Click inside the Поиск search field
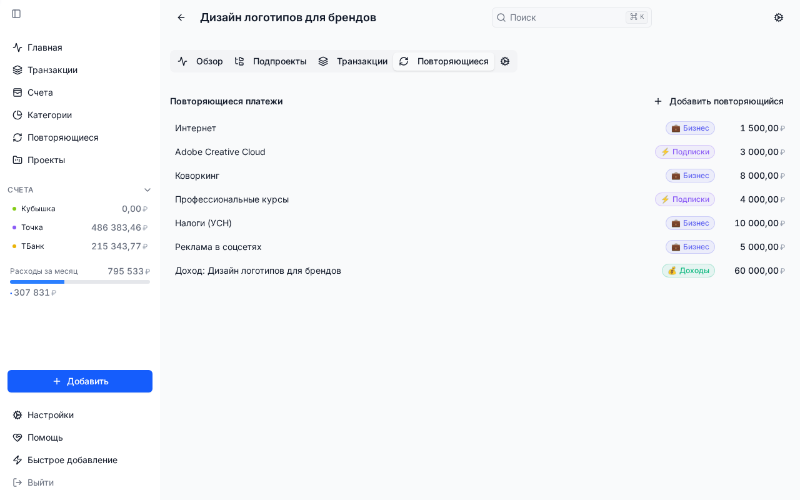This screenshot has height=500, width=800. [562, 17]
